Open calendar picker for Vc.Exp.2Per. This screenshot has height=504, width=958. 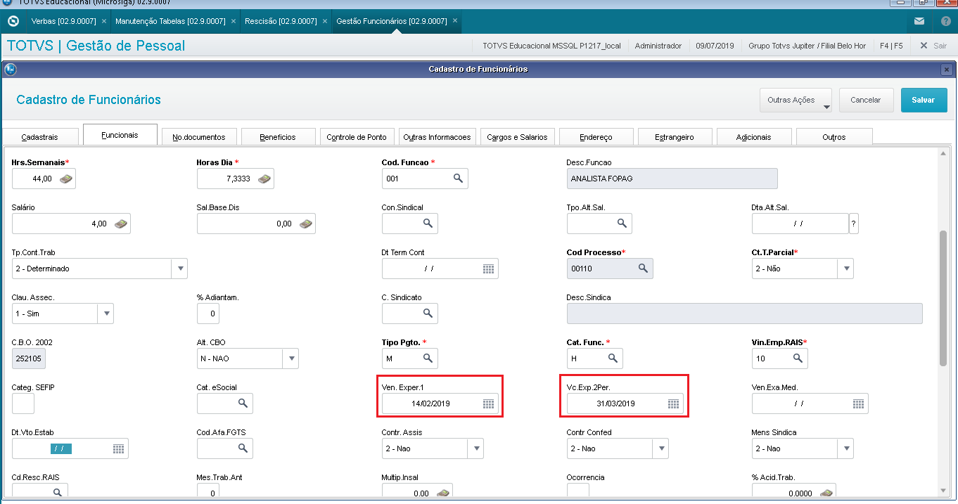(674, 403)
